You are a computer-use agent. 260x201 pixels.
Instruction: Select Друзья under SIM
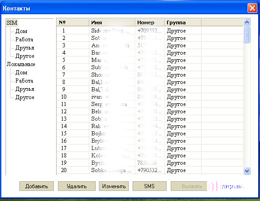(25, 48)
